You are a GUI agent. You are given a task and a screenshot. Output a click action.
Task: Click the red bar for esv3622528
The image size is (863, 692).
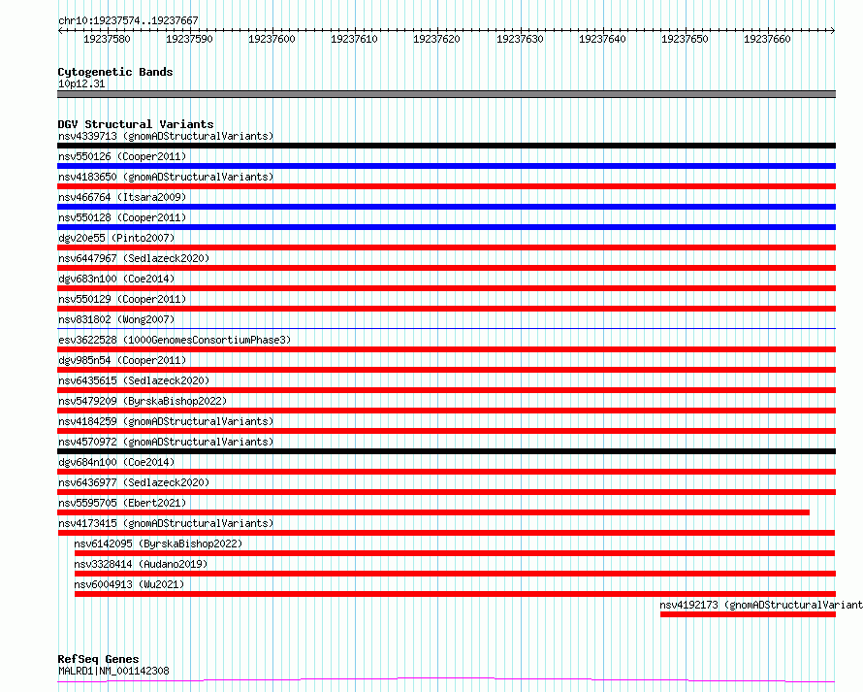pyautogui.click(x=446, y=349)
